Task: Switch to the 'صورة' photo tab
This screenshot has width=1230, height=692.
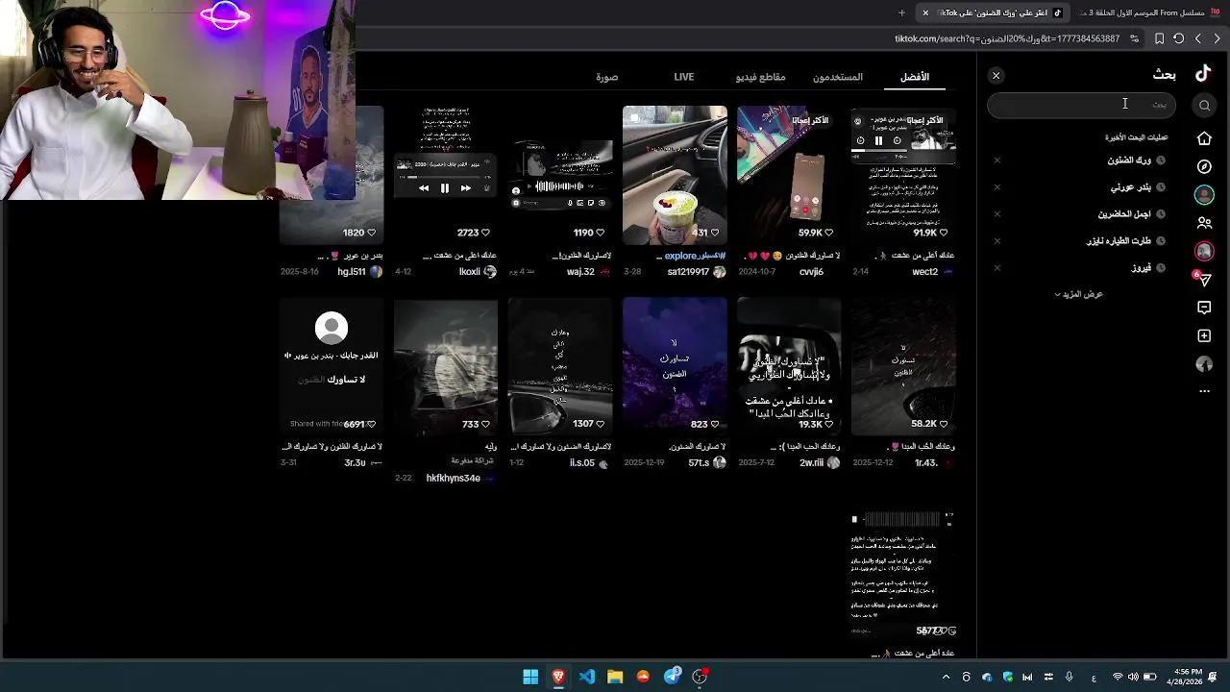Action: pos(607,77)
